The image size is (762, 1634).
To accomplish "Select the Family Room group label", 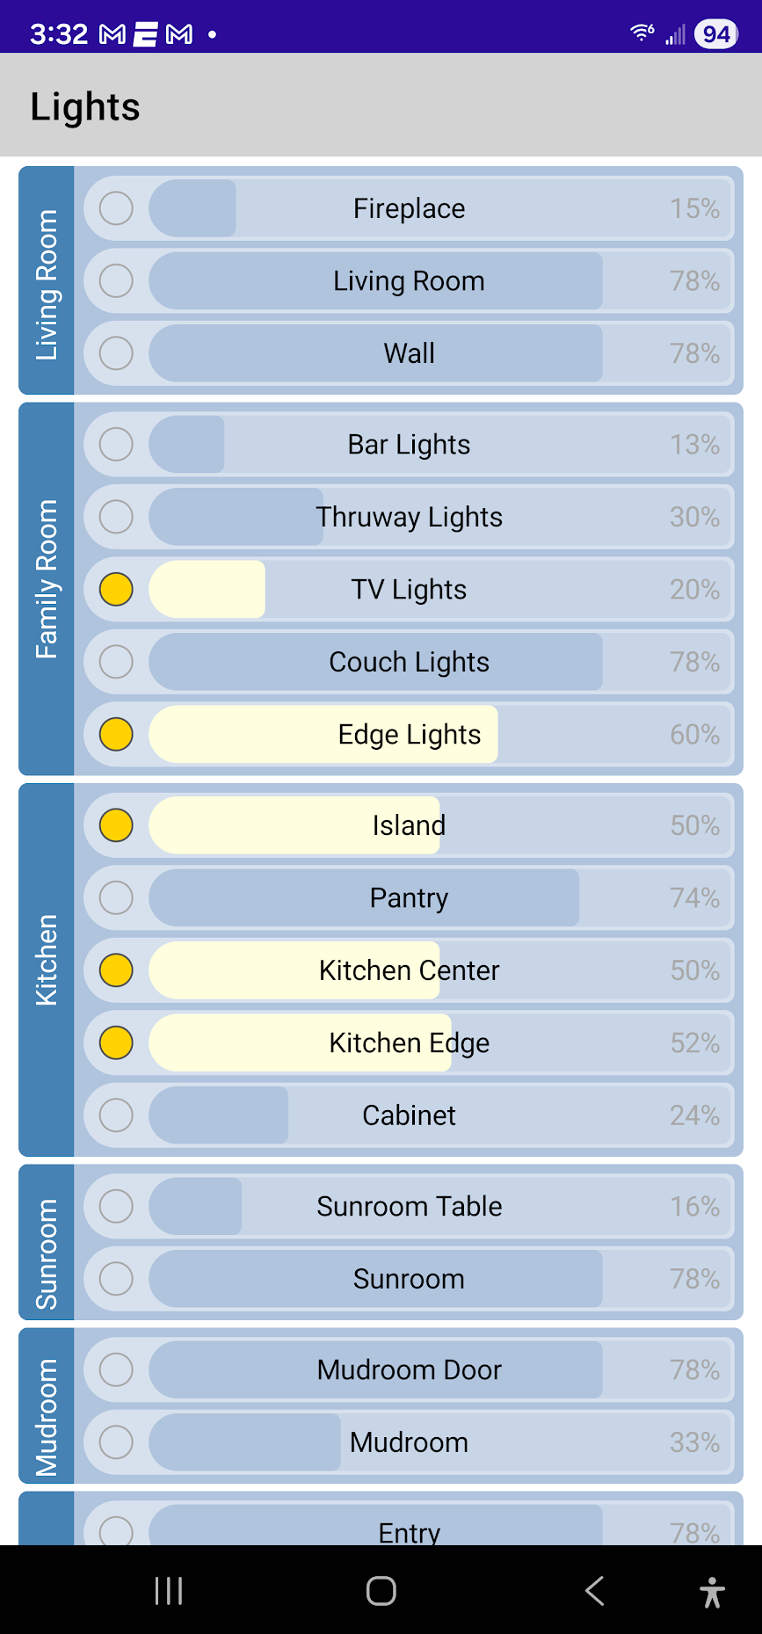I will pos(47,589).
